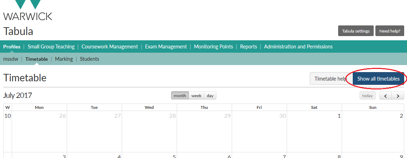Open Monitoring Points section

(213, 47)
